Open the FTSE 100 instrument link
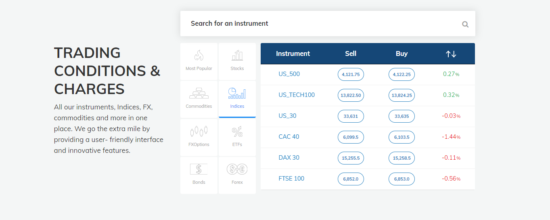 tap(291, 179)
